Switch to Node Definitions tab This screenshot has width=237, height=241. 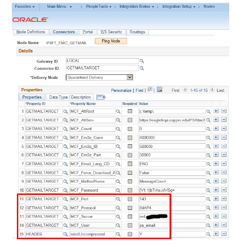click(31, 32)
